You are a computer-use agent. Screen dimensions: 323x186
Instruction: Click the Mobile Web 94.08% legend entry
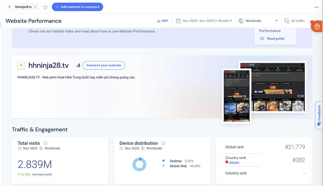coord(181,166)
